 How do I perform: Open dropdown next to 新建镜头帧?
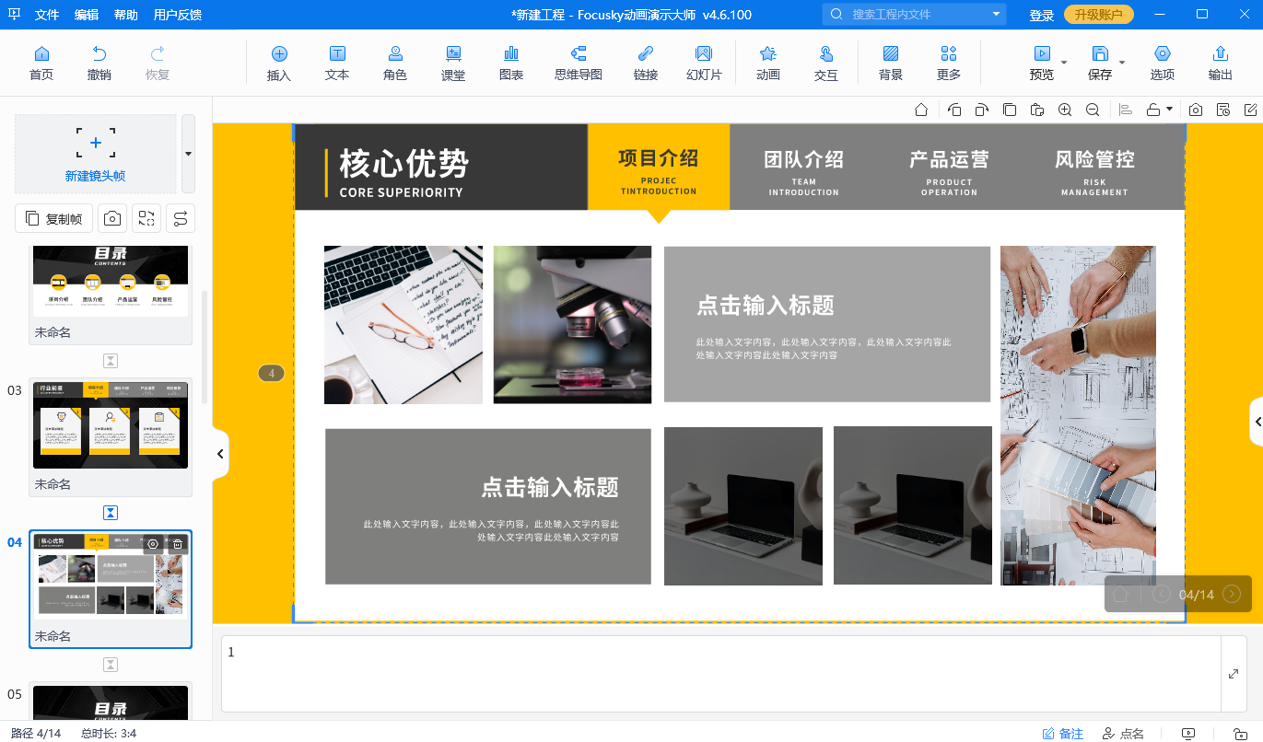coord(188,153)
